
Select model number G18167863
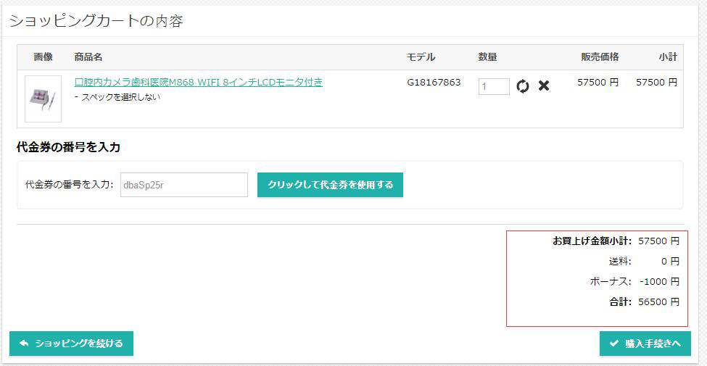point(434,83)
